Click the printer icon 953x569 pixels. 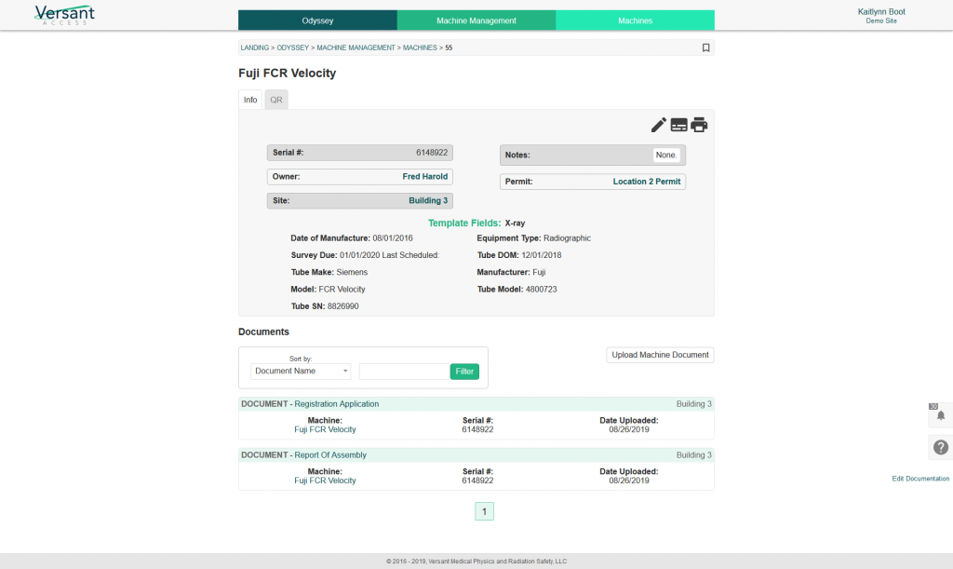point(699,125)
